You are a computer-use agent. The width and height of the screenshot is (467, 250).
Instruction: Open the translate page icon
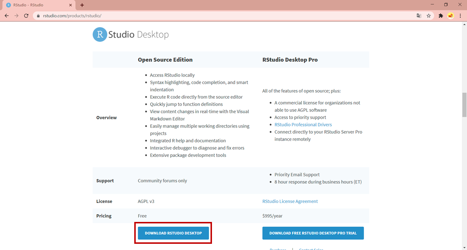point(419,16)
